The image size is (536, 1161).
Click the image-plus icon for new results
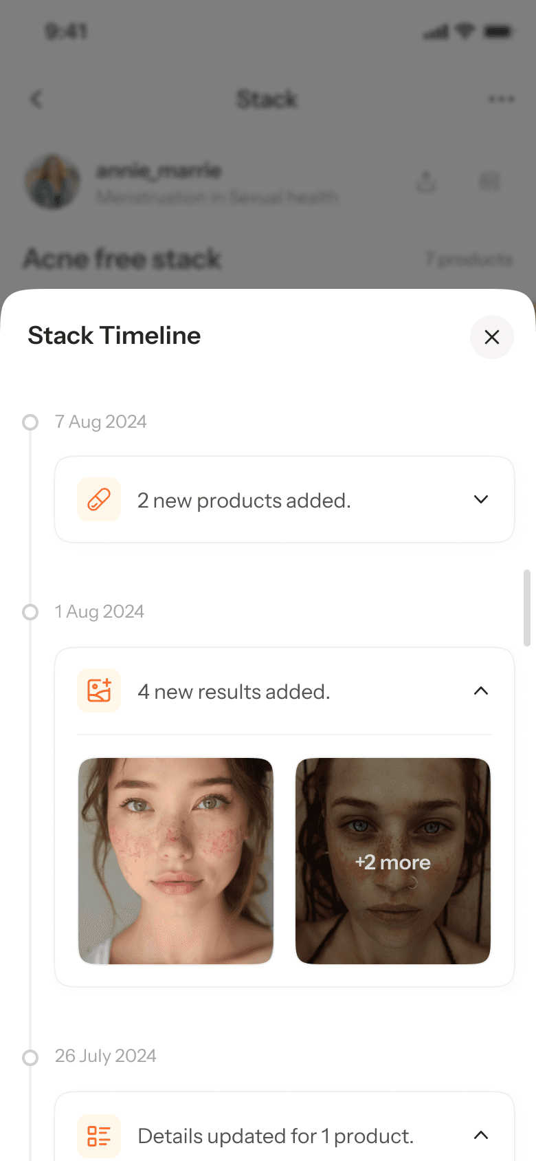coord(99,691)
